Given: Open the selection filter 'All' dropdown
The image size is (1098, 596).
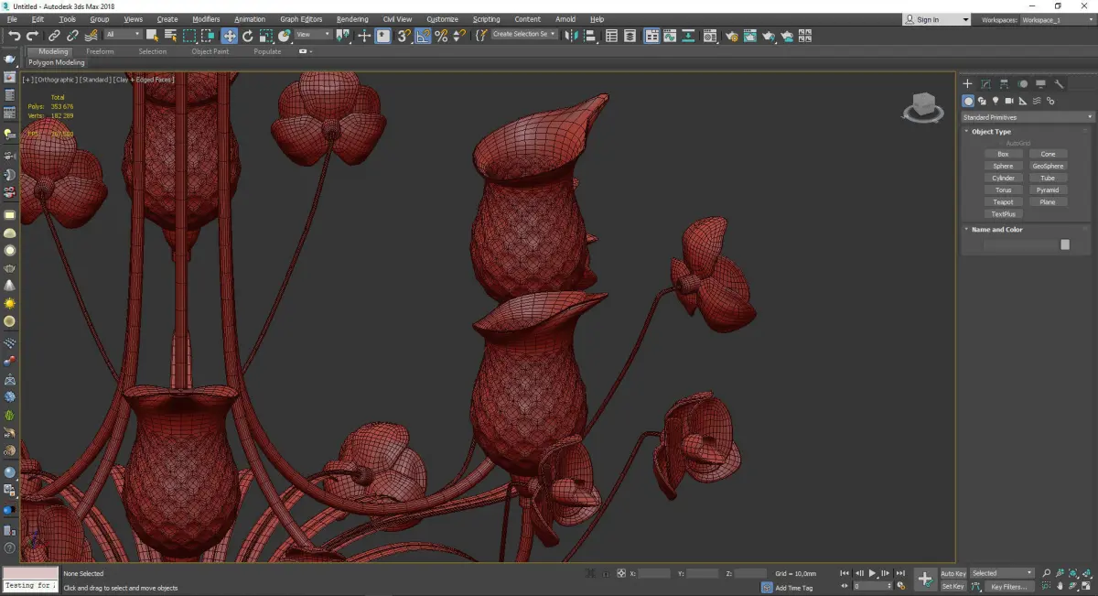Looking at the screenshot, I should 123,35.
